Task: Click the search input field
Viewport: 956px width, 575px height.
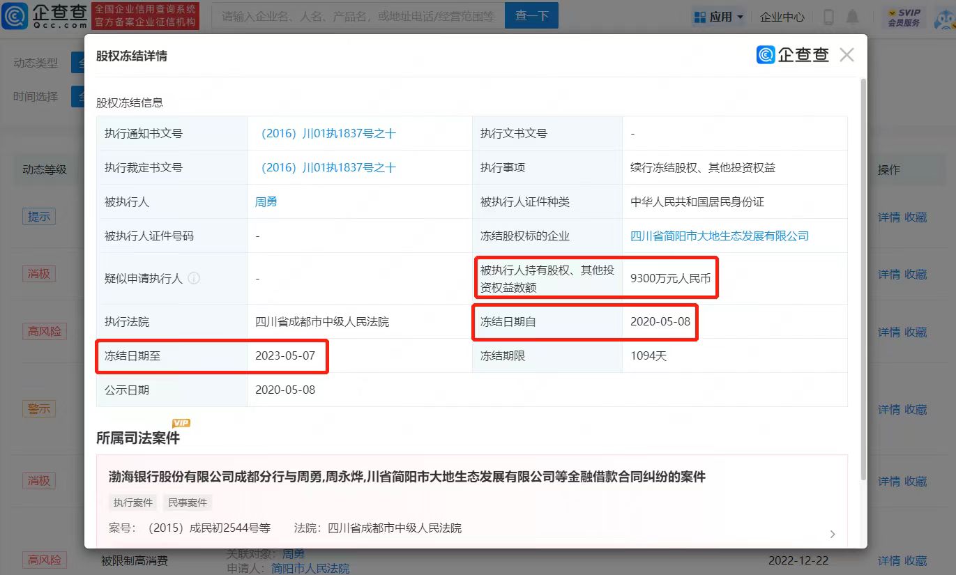Action: pos(358,16)
